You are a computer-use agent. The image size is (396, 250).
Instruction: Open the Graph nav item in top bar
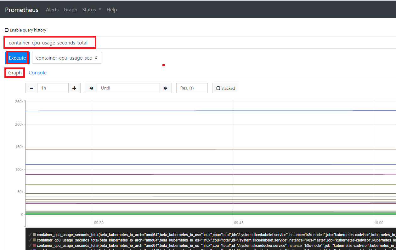point(71,10)
